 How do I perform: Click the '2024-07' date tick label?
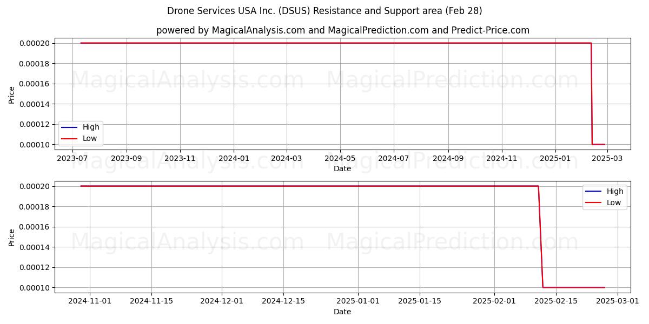(394, 159)
